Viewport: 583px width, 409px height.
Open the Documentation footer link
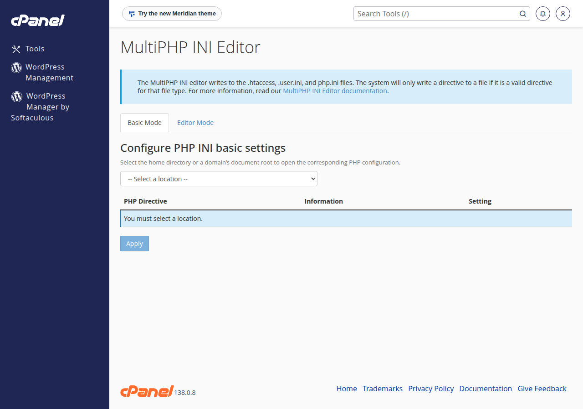pos(486,389)
